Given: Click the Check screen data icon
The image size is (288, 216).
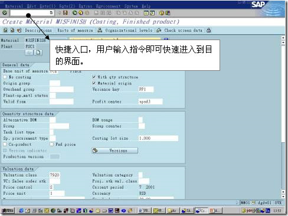Looking at the screenshot, I should [159, 30].
